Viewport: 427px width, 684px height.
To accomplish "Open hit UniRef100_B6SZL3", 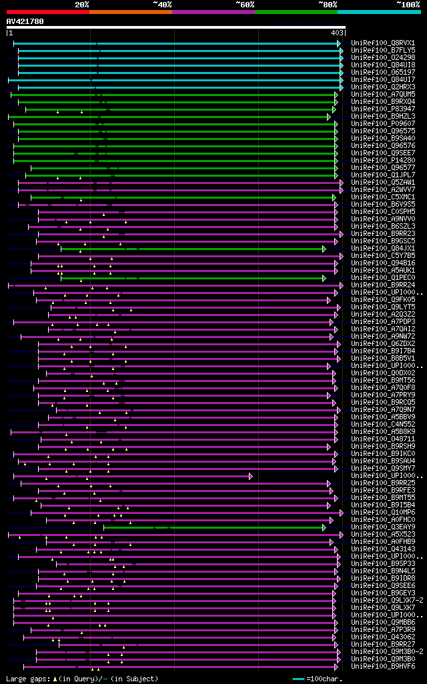I will [383, 227].
